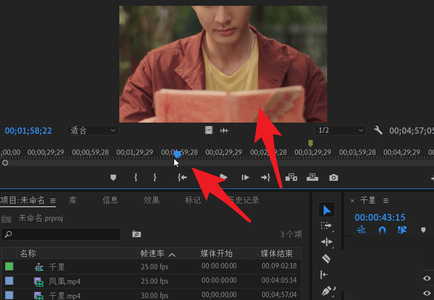Click the 00:09:02:18 media end value

[279, 266]
